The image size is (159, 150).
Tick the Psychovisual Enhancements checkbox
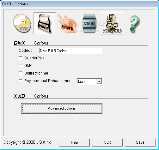21,81
